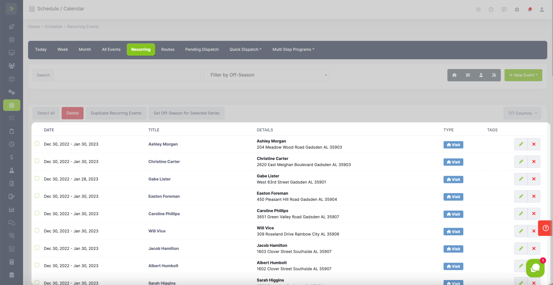
Task: Expand the Quick Dispatch menu
Action: 245,49
